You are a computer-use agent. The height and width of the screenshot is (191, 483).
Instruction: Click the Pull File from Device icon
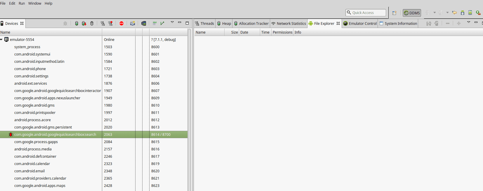(429, 23)
